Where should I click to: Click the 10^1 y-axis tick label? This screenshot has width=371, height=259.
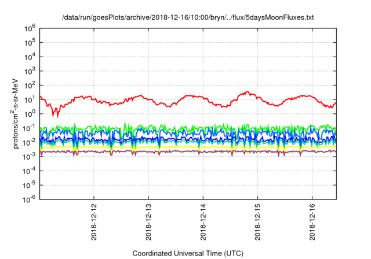pyautogui.click(x=30, y=100)
